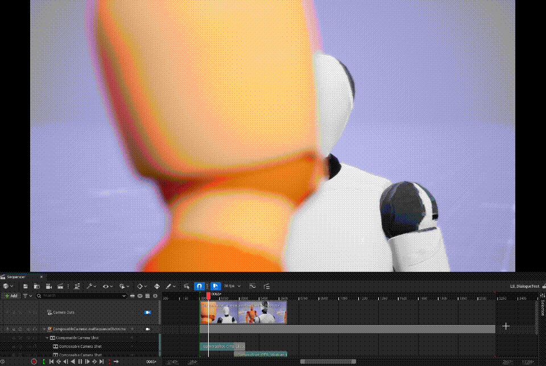Step forward one frame
This screenshot has width=546, height=366.
point(88,361)
